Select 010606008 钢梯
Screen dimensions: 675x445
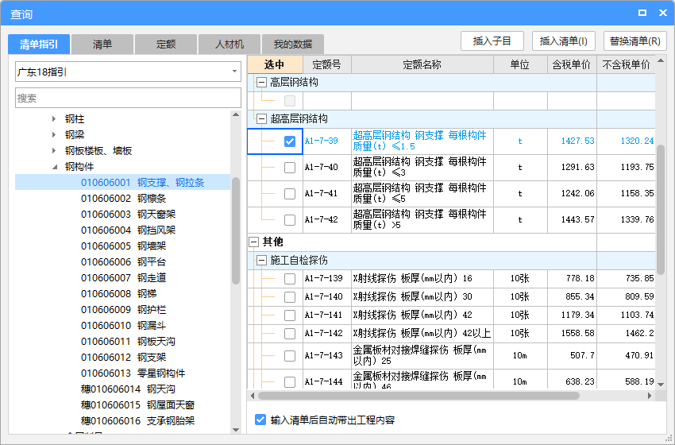tap(119, 294)
